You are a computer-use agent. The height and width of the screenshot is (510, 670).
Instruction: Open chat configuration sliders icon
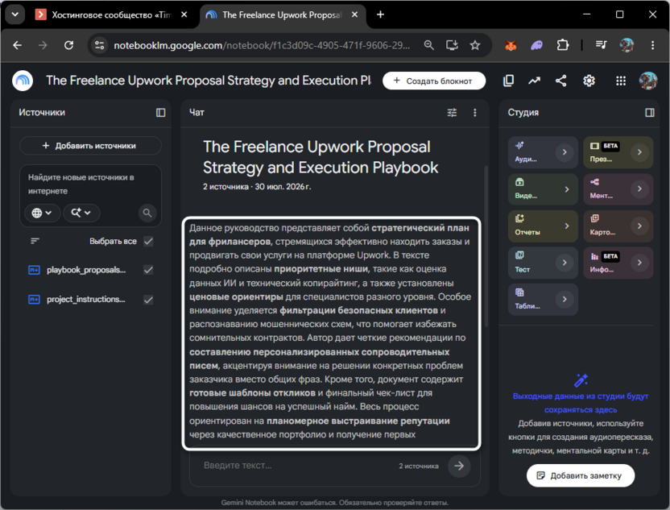point(452,113)
